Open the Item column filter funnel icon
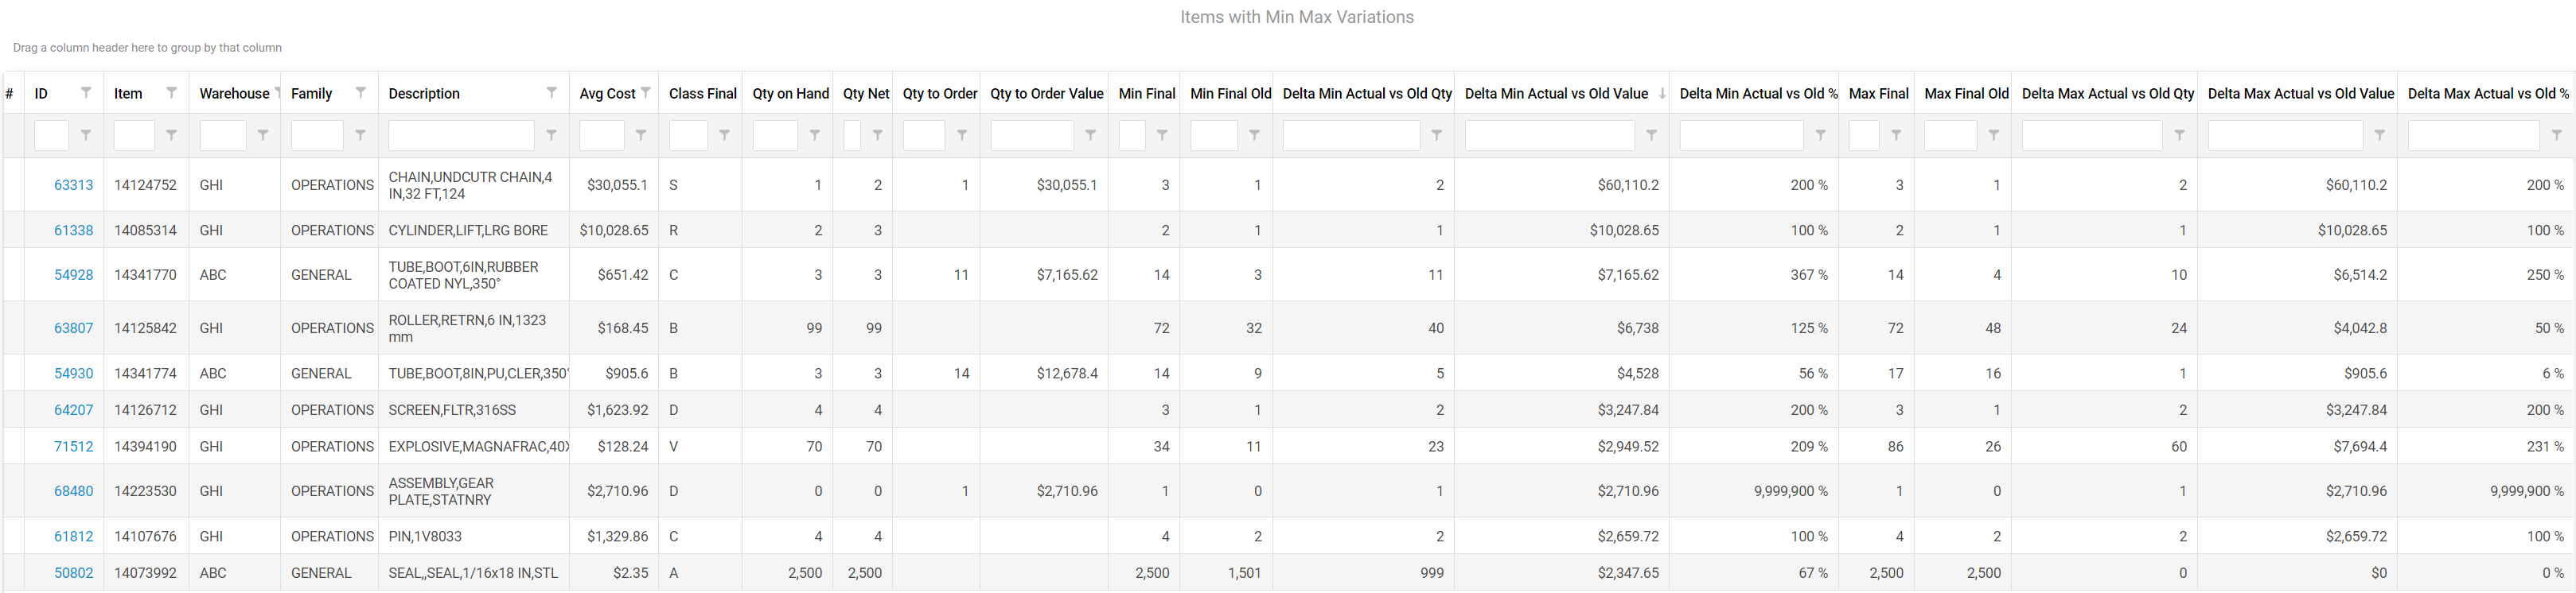 click(x=170, y=93)
